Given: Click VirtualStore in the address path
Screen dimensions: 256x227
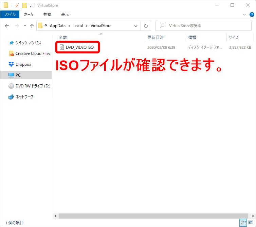Looking at the screenshot, I should 101,26.
